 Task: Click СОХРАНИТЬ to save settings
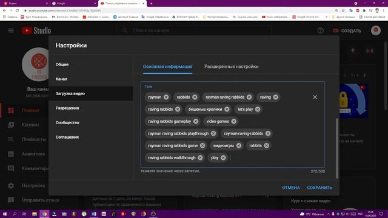319,188
